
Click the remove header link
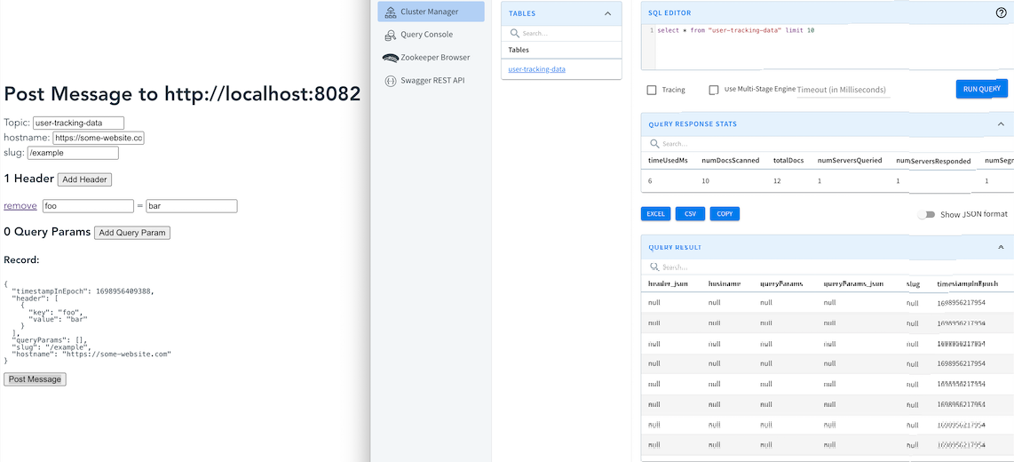[x=20, y=206]
